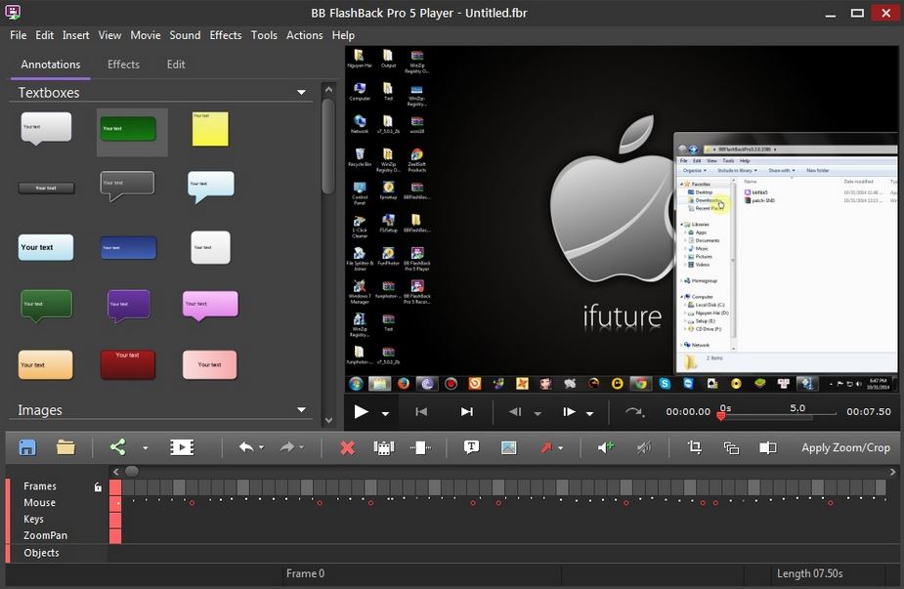
Task: Open the Effects menu in menu bar
Action: pyautogui.click(x=226, y=35)
